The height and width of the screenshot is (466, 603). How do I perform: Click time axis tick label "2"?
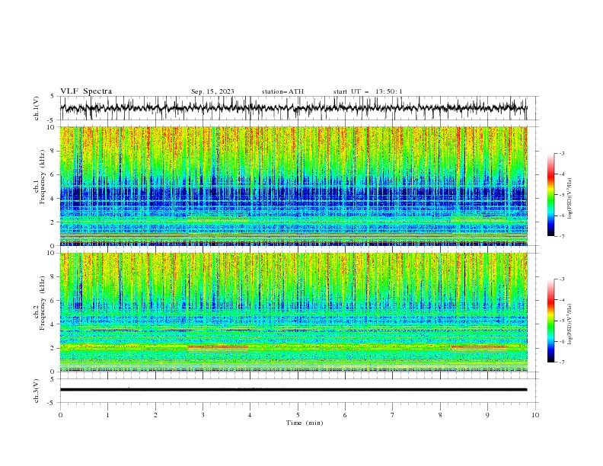pyautogui.click(x=155, y=415)
